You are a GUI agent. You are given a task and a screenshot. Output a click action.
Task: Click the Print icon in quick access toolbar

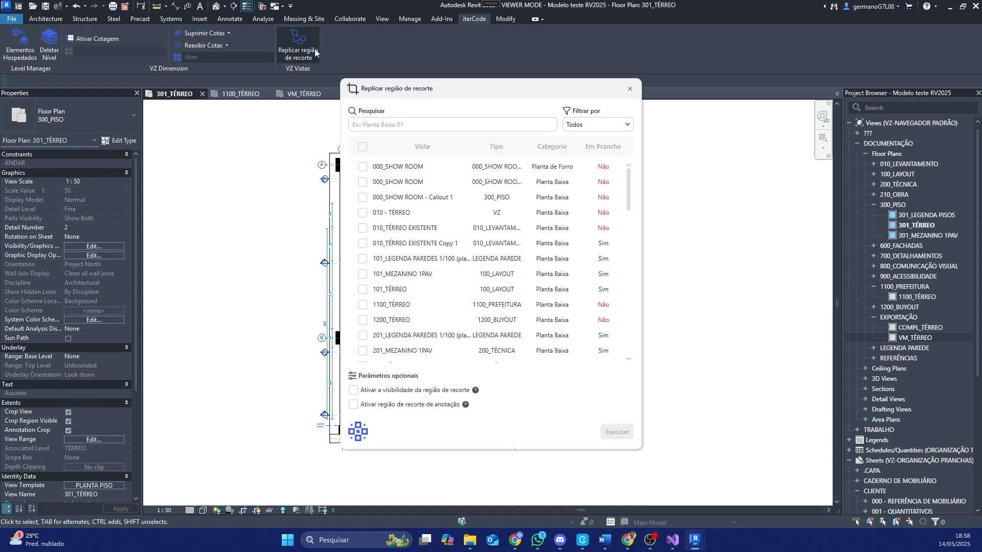coord(113,6)
